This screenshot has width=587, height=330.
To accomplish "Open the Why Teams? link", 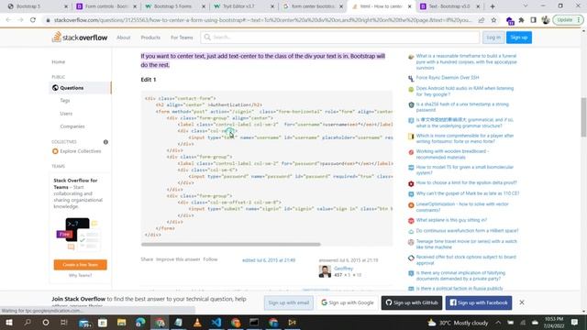I will pyautogui.click(x=80, y=275).
